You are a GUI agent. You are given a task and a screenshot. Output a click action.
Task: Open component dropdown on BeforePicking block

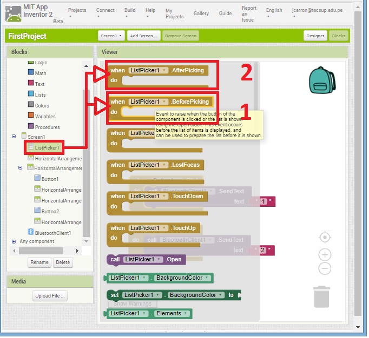coord(148,102)
